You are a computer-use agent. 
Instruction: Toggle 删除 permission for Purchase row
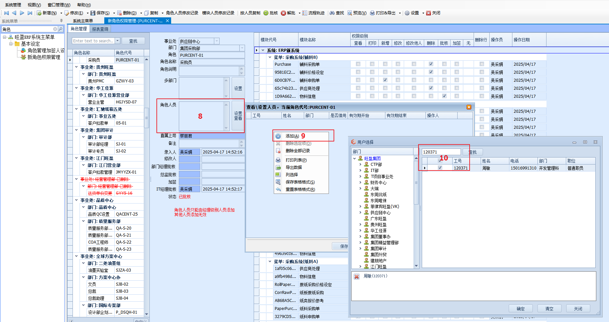(x=431, y=64)
